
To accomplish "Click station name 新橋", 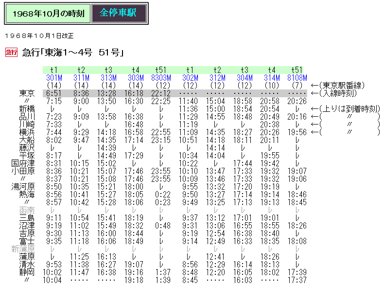I will [x=27, y=109].
